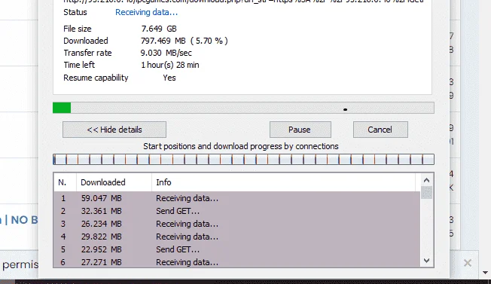Click the transfer rate 9.030 MB/sec
The width and height of the screenshot is (491, 284).
click(x=166, y=53)
